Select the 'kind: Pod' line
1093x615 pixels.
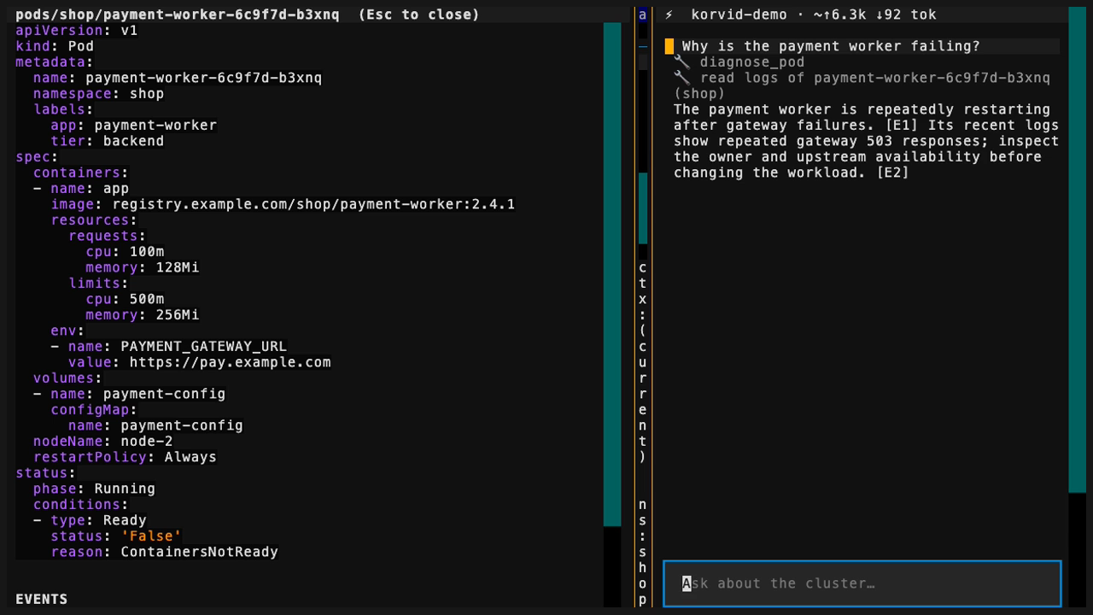click(x=55, y=46)
